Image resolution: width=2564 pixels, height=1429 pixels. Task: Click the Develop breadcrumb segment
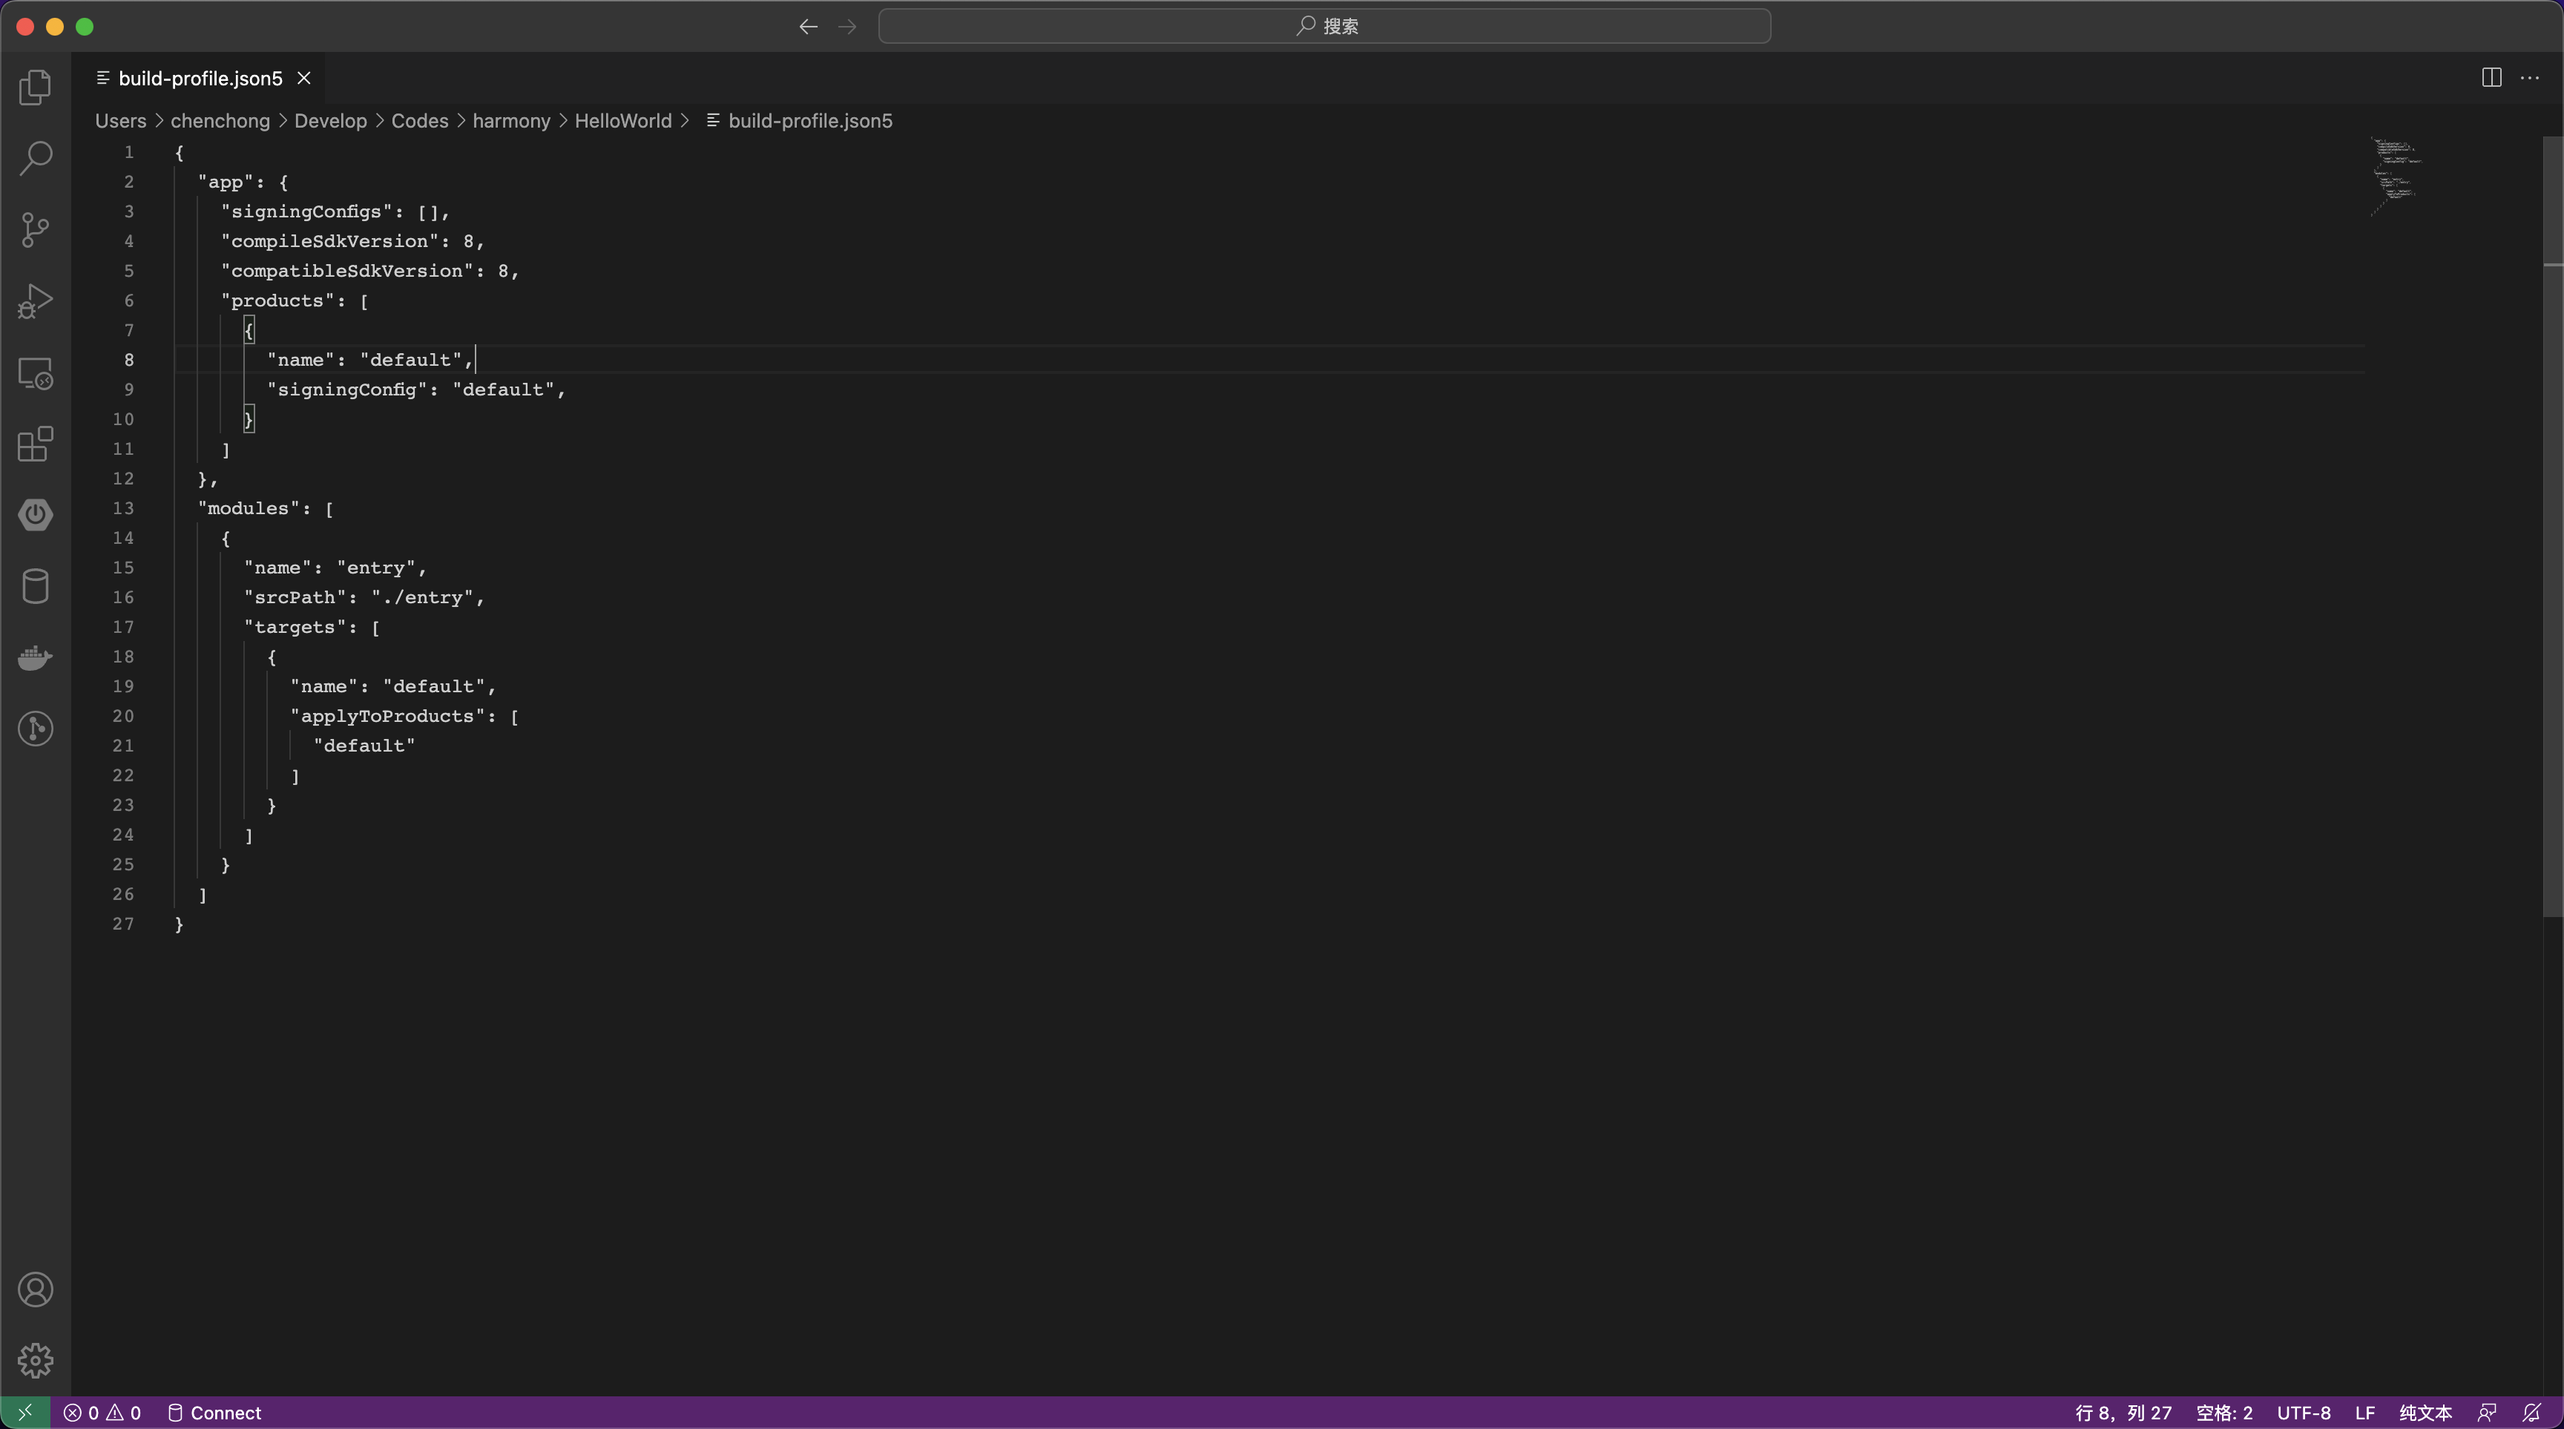[330, 120]
